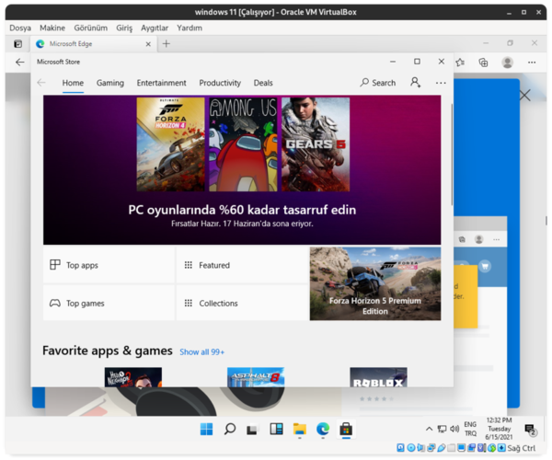Open Forza Horizon 5 Premium Edition tile

tap(375, 283)
